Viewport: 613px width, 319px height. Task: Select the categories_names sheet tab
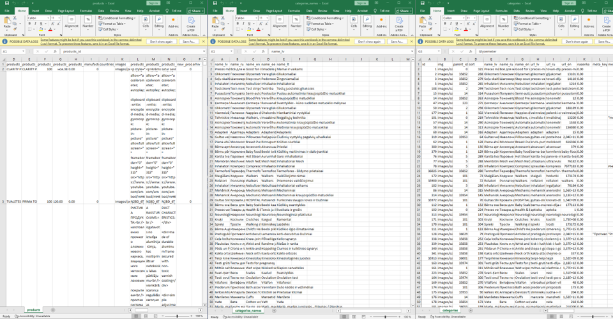point(248,311)
